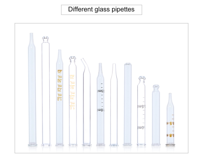Click the pipette with light orange .25 markings
The image size is (203, 159).
pyautogui.click(x=73, y=101)
